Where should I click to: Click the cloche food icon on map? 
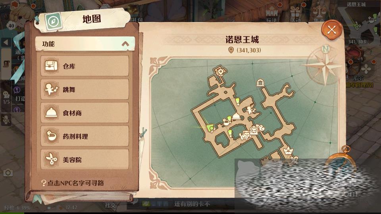(236, 117)
